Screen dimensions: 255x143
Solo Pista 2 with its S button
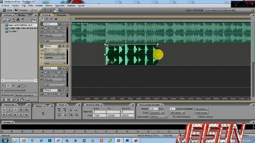[63, 46]
